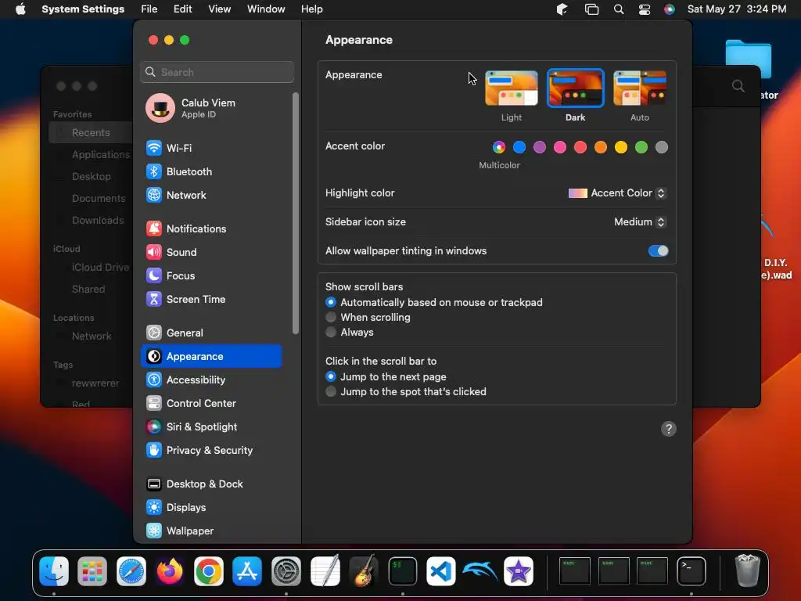The width and height of the screenshot is (801, 601).
Task: Launch Google Chrome from the Dock
Action: click(208, 570)
